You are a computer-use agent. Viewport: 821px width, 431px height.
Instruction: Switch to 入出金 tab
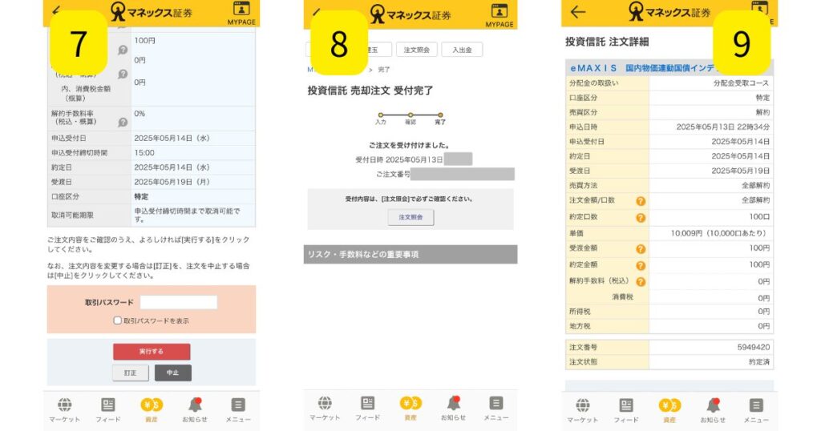(x=462, y=50)
